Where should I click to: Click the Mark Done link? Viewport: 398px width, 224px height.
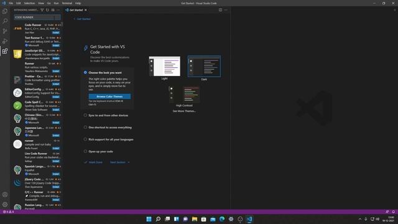(x=96, y=162)
